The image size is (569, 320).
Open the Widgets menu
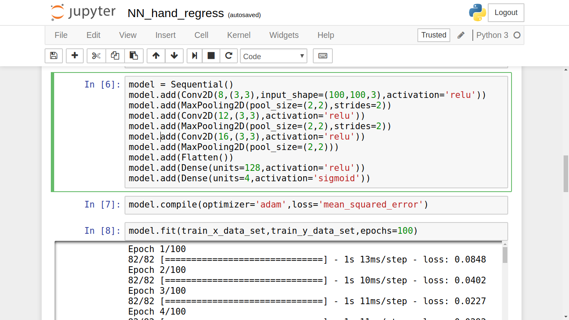click(284, 35)
